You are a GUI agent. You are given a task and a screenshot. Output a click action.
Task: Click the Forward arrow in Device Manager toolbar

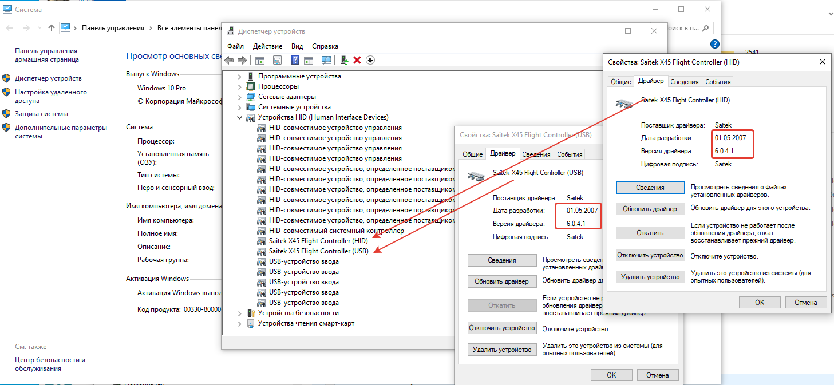(x=242, y=60)
